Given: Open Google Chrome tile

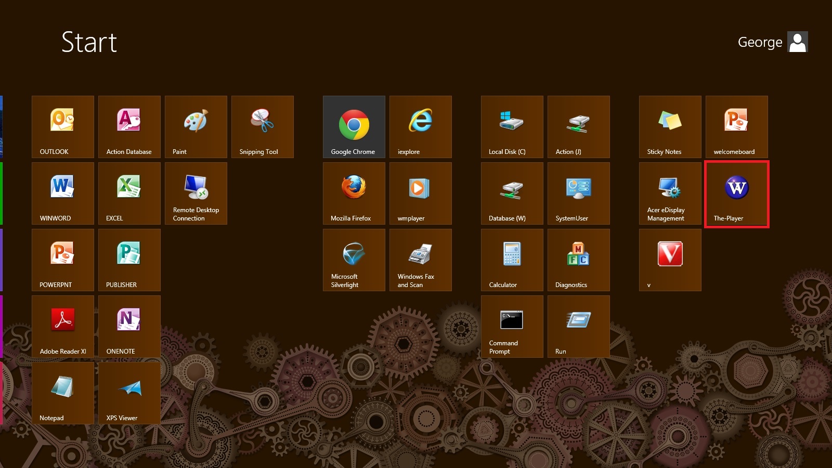Looking at the screenshot, I should [354, 127].
